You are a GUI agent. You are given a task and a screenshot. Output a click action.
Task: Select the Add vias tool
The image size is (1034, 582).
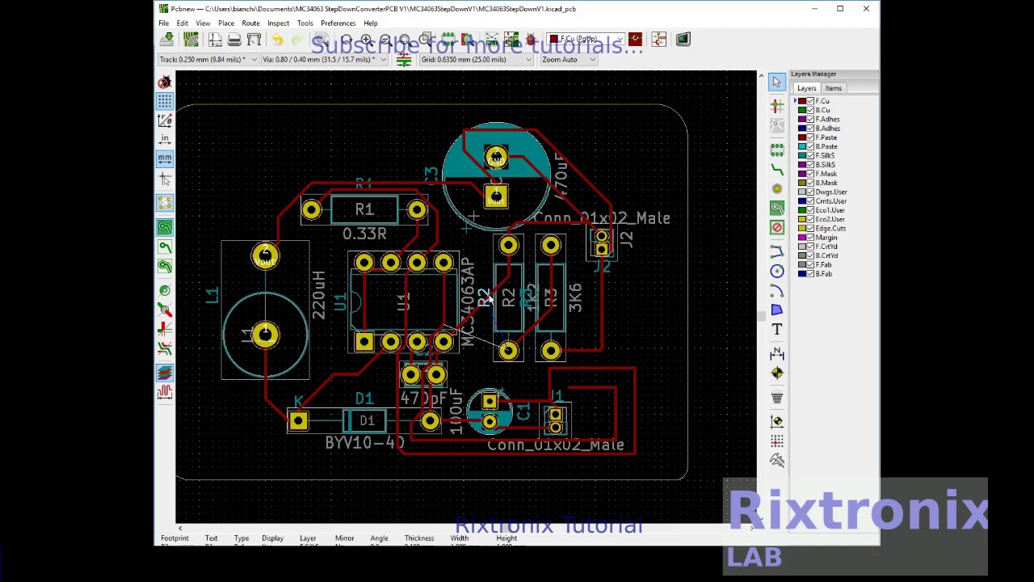point(777,189)
